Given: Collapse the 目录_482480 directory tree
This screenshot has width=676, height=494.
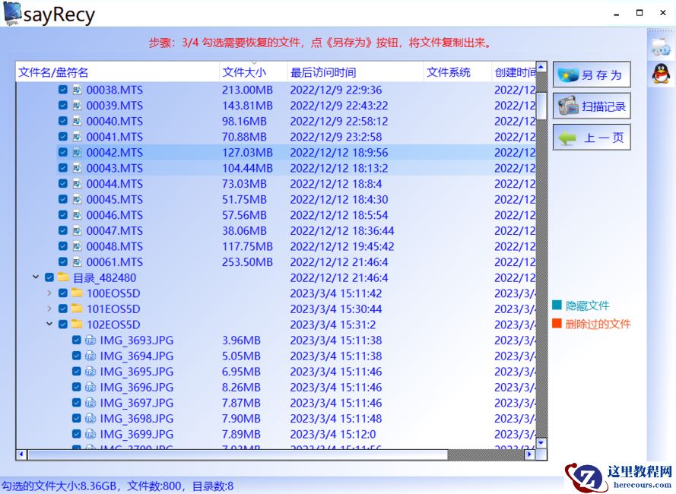Looking at the screenshot, I should coord(35,277).
